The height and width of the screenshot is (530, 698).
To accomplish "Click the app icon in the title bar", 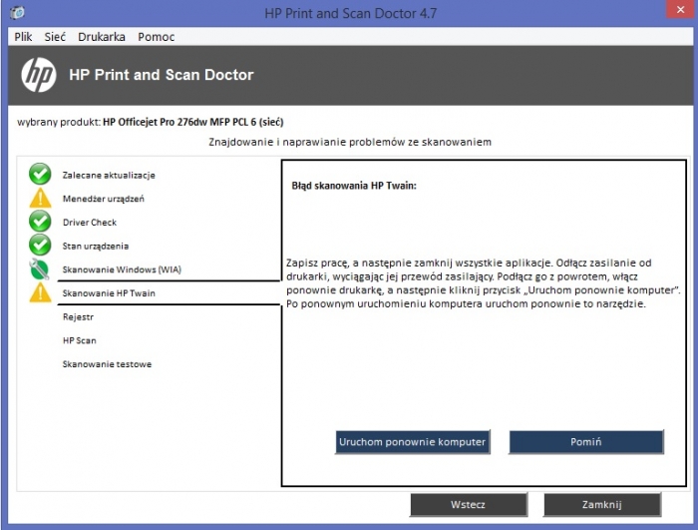I will (17, 13).
